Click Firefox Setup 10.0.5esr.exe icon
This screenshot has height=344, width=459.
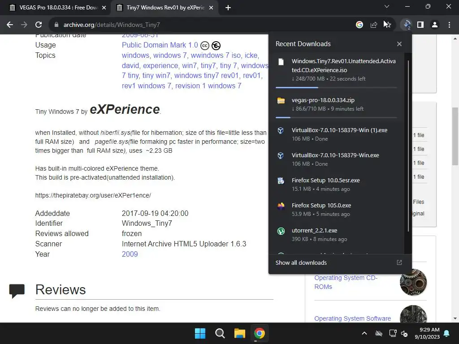point(281,181)
